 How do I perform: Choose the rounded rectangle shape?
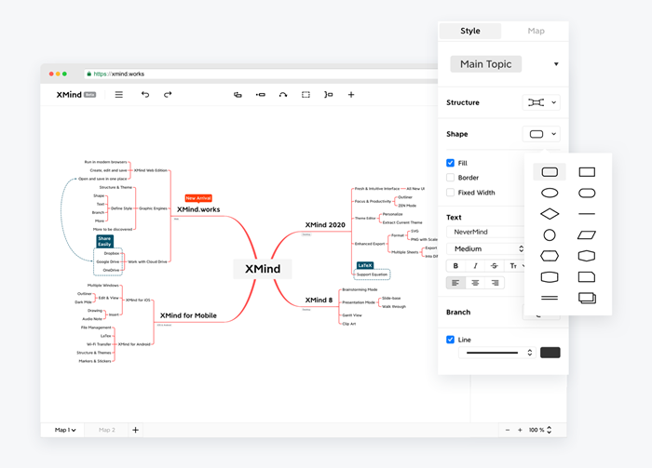(x=550, y=172)
